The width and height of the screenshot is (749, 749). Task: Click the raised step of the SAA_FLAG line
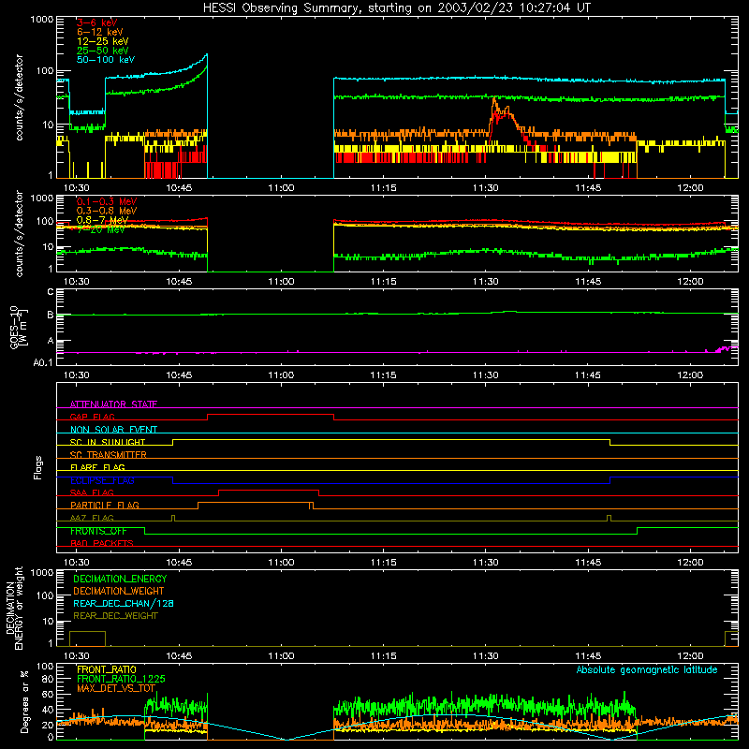[x=269, y=490]
